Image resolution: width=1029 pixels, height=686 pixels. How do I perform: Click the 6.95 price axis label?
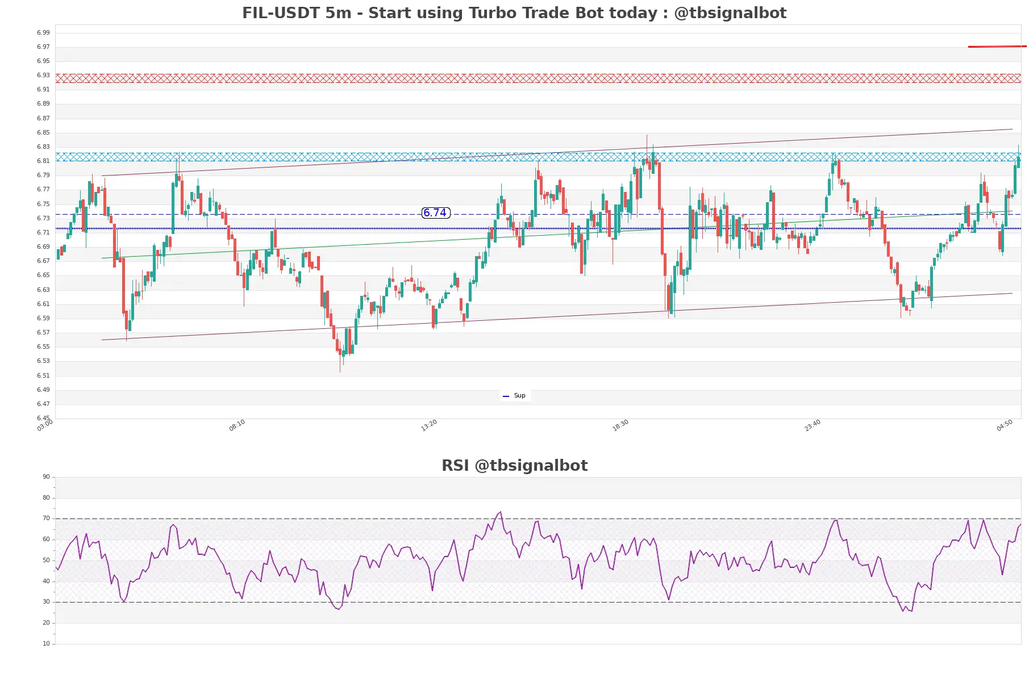coord(43,61)
